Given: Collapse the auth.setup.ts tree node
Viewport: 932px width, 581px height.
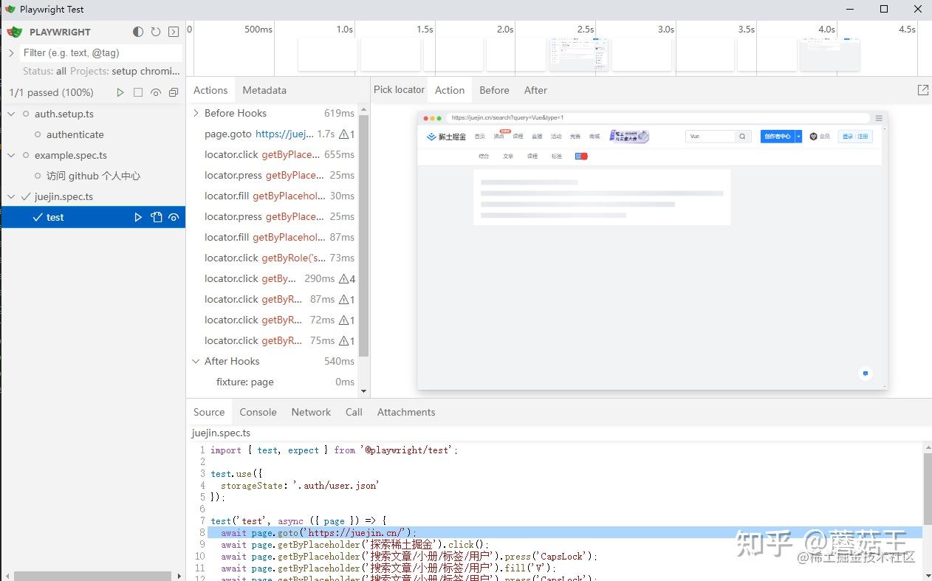Looking at the screenshot, I should [11, 114].
